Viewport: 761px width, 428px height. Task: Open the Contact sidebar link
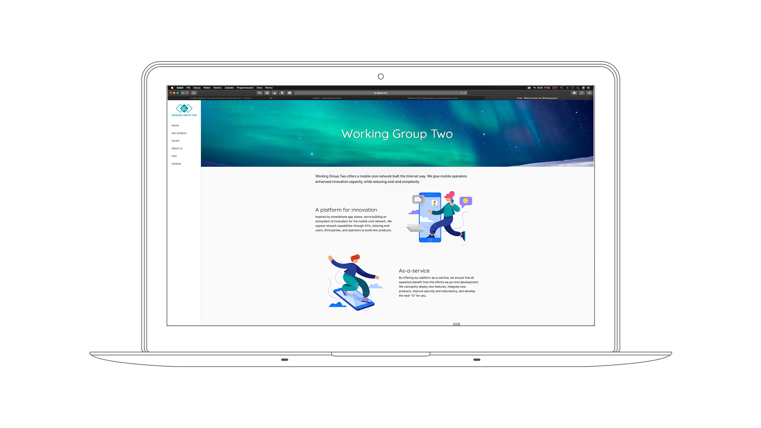click(176, 164)
